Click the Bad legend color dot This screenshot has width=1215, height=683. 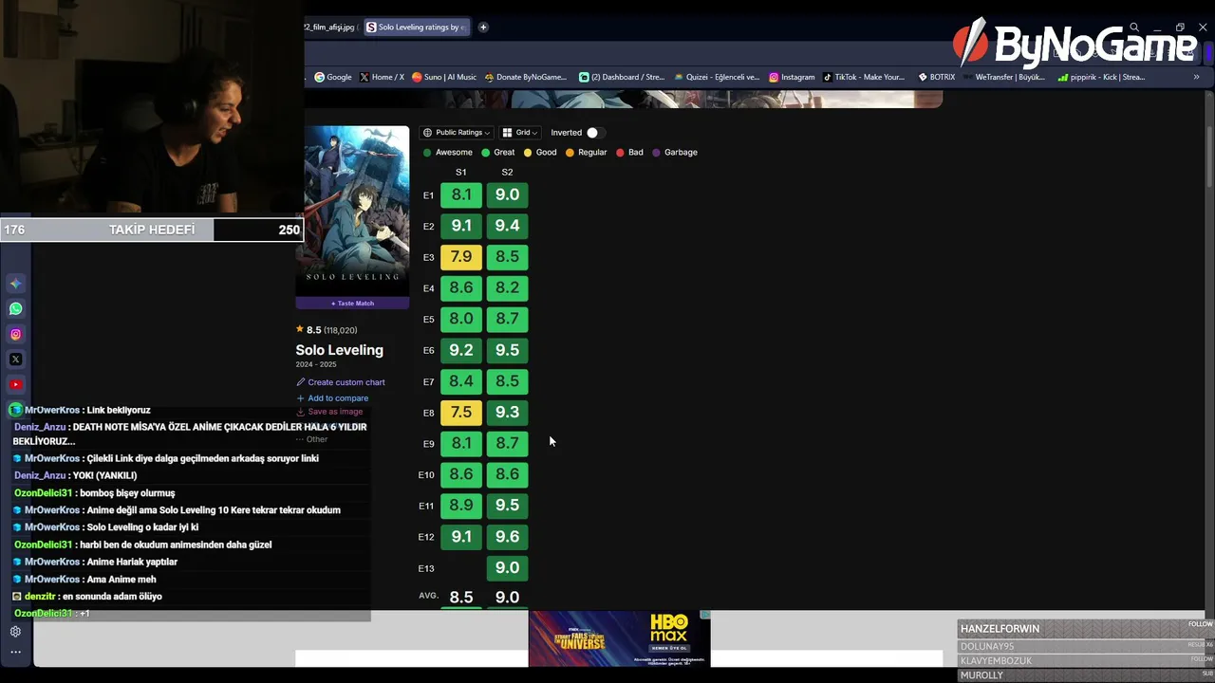pyautogui.click(x=620, y=153)
